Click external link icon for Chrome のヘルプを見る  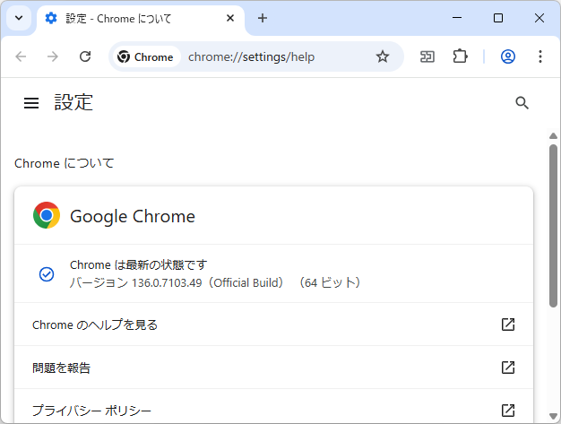pos(508,324)
